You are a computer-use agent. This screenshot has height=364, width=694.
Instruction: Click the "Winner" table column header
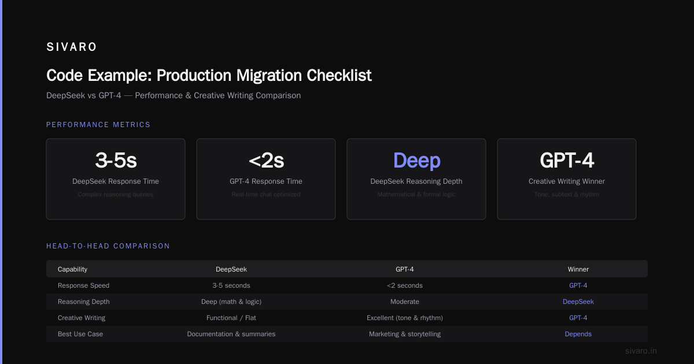point(578,269)
